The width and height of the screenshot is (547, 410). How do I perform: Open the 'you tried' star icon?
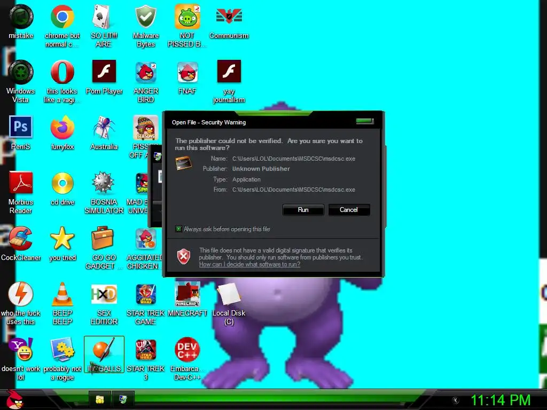coord(62,238)
